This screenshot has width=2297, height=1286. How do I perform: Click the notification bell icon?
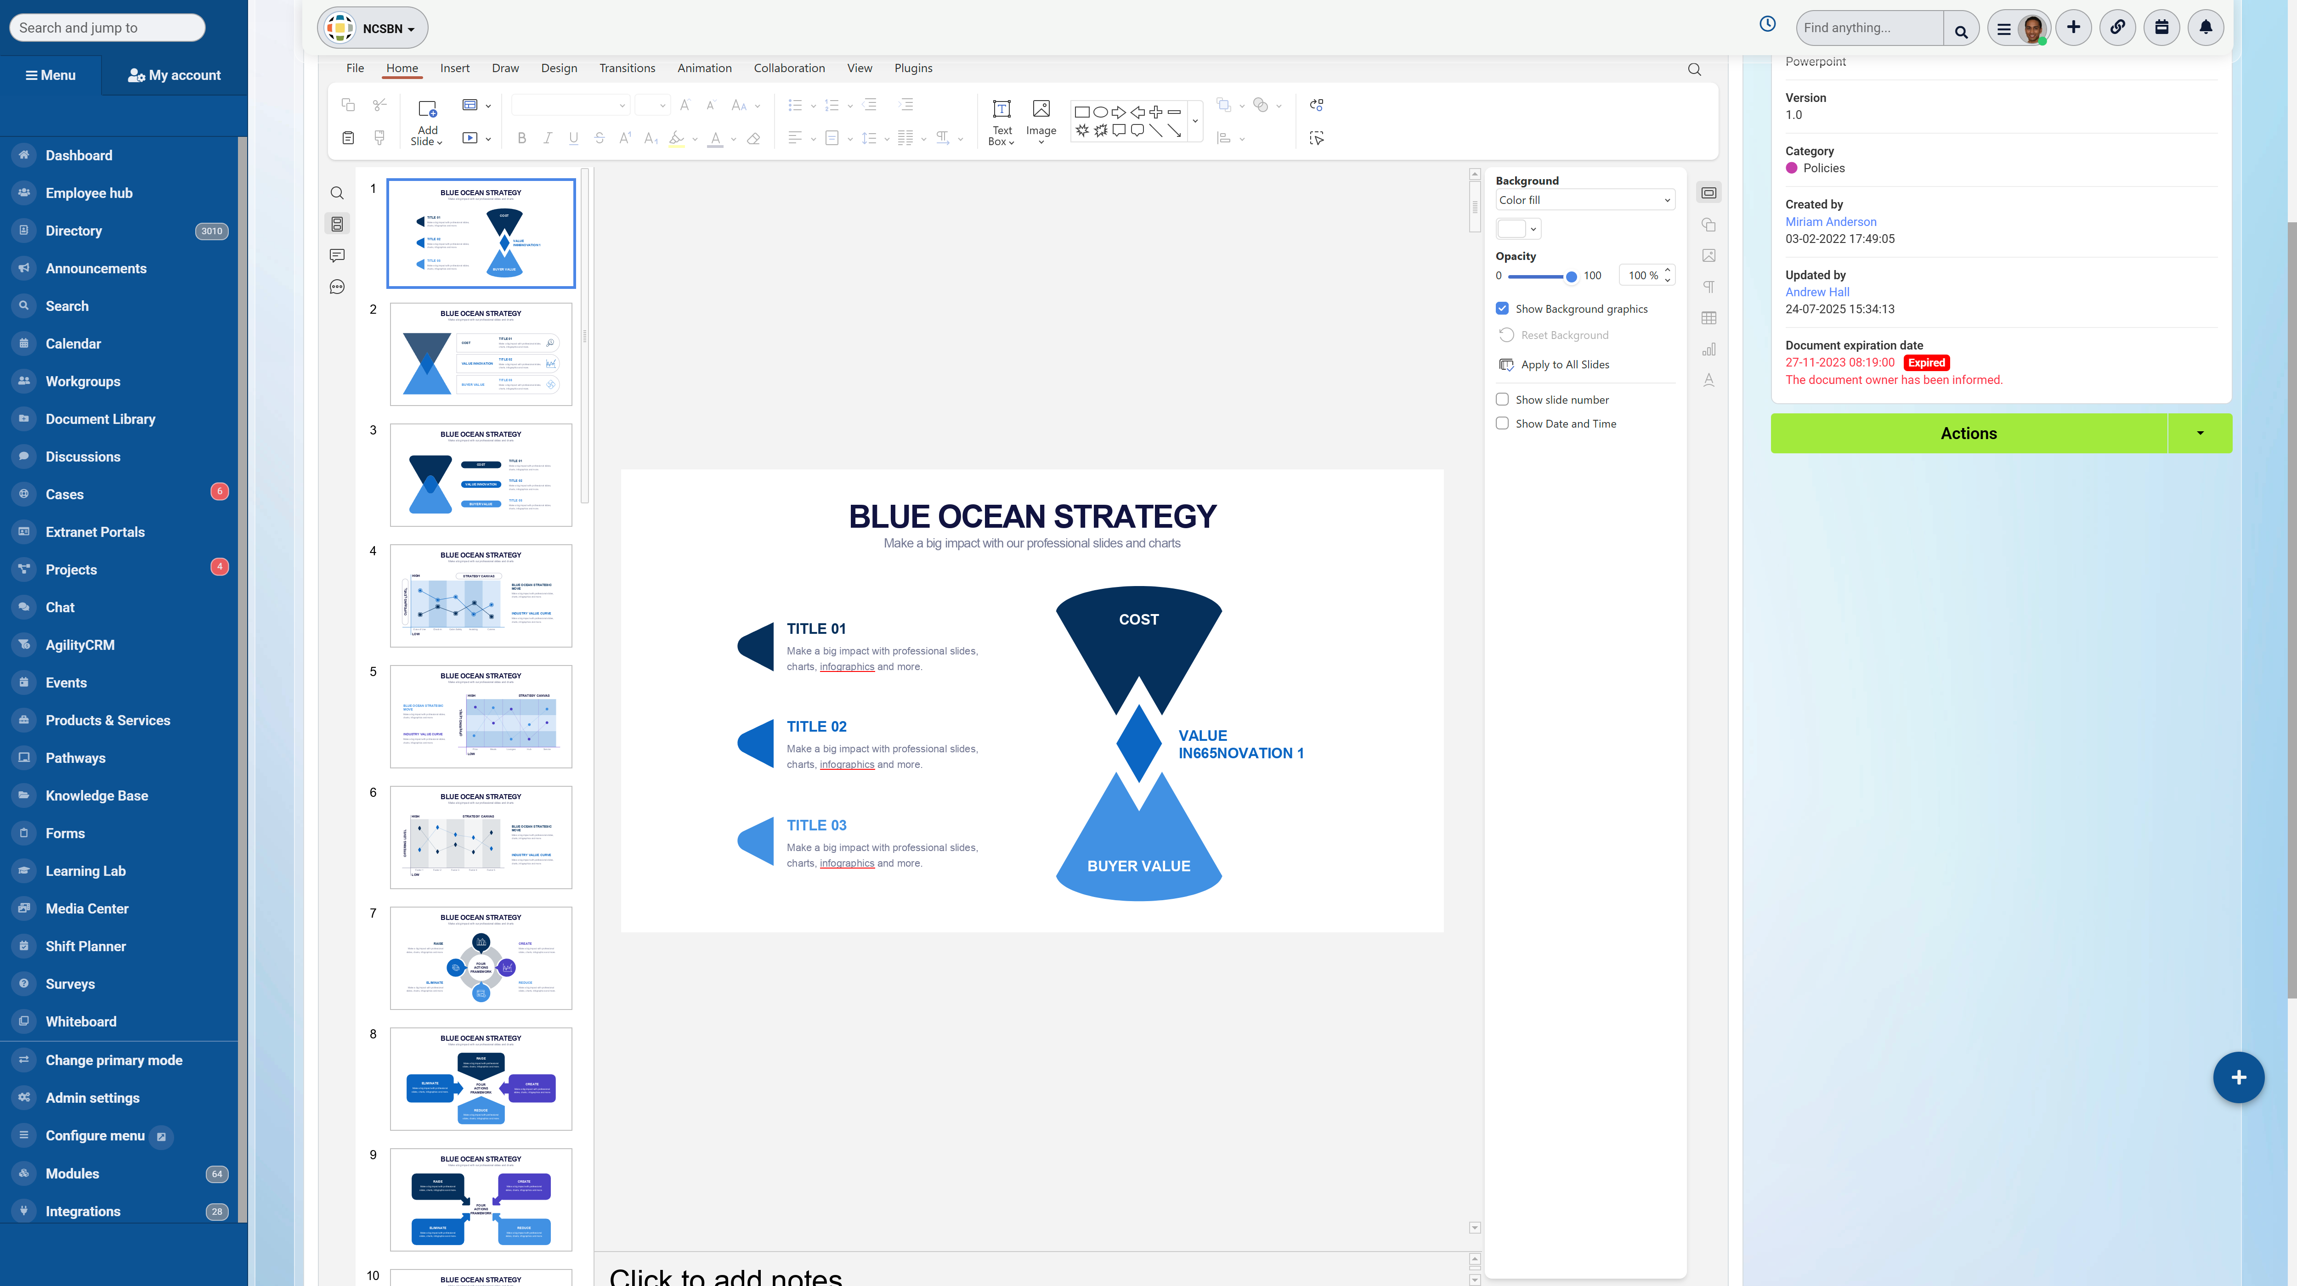pyautogui.click(x=2205, y=28)
